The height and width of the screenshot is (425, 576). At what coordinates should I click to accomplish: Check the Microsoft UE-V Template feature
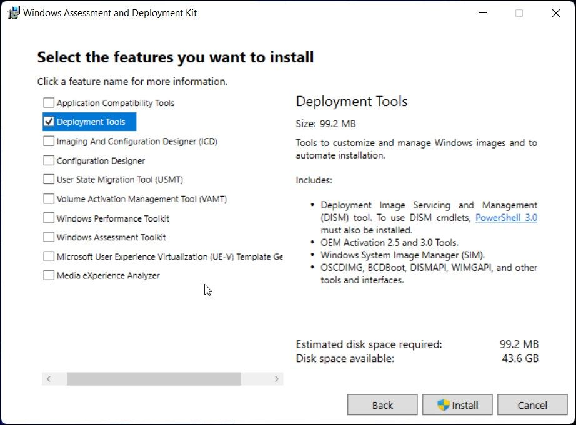pyautogui.click(x=48, y=256)
